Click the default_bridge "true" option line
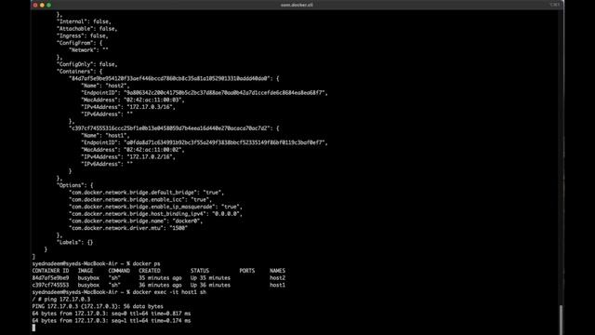 [x=147, y=193]
